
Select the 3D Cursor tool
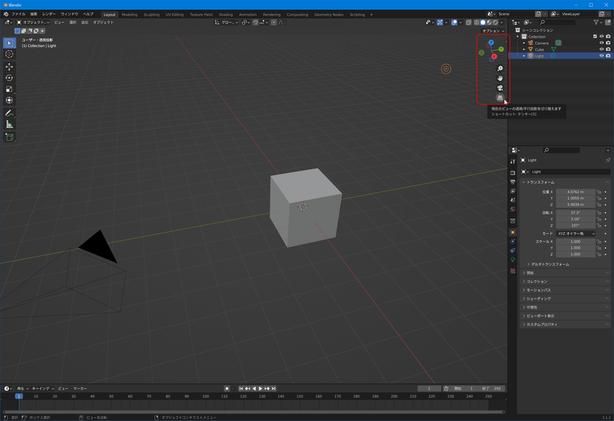(10, 54)
